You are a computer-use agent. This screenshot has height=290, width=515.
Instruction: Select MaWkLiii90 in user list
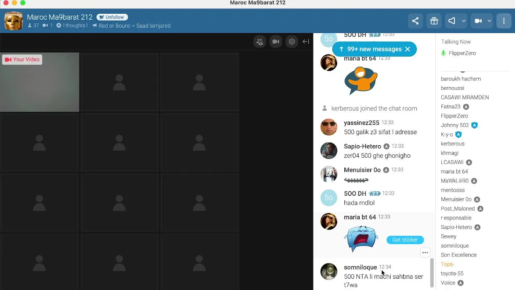455,181
